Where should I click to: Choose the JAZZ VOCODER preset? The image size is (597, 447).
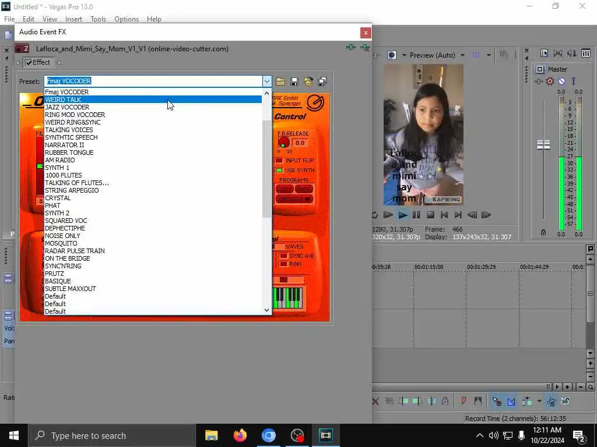153,107
